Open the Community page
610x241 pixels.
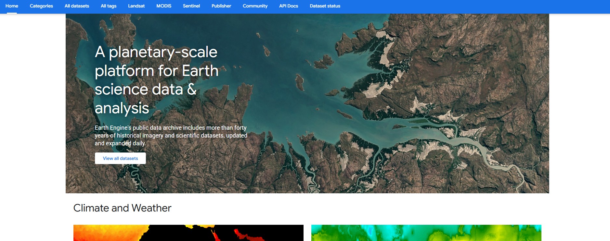pyautogui.click(x=255, y=6)
